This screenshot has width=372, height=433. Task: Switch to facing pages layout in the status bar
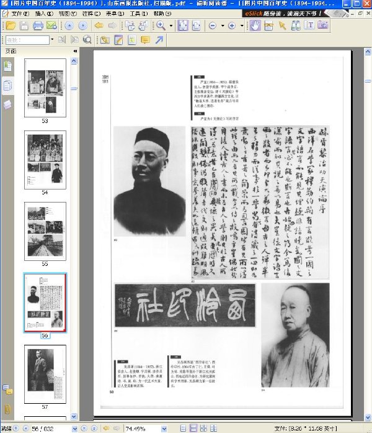coord(203,428)
